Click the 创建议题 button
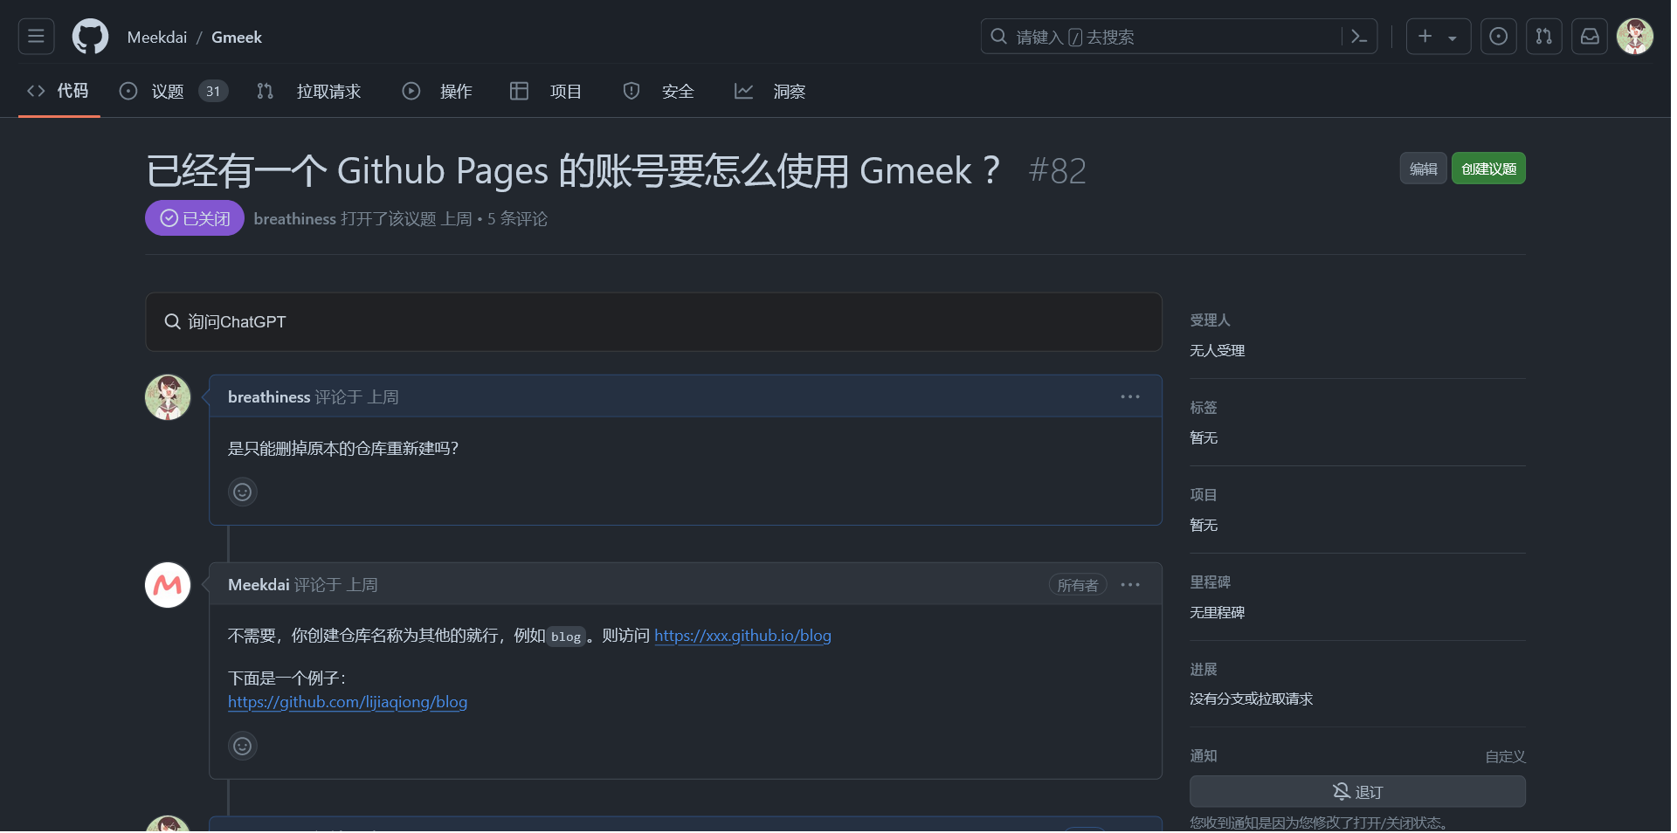The image size is (1677, 833). (x=1488, y=169)
